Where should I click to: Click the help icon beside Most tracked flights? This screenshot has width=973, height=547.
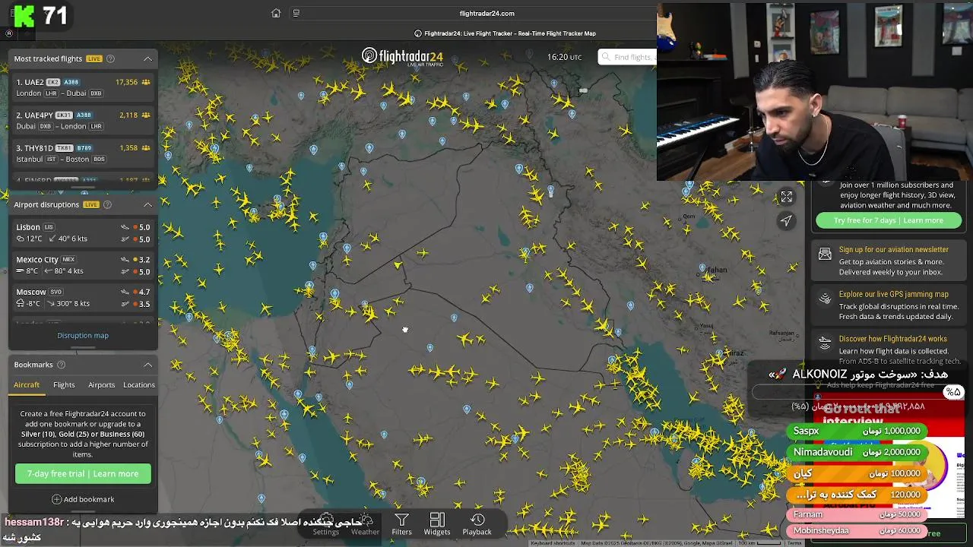[x=110, y=58]
